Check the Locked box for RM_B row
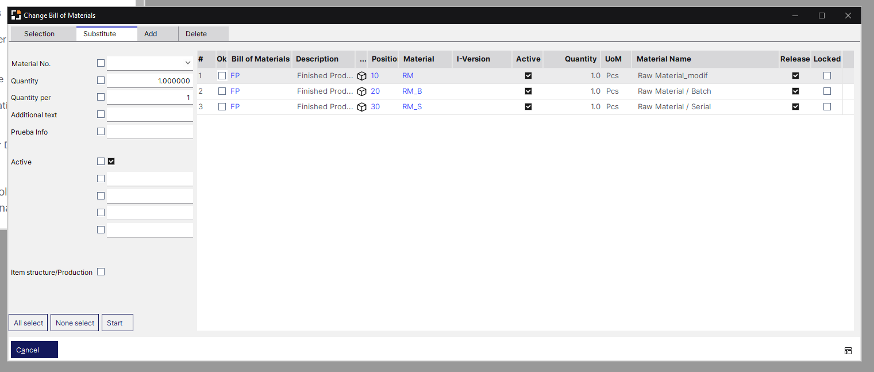This screenshot has height=372, width=874. [827, 91]
